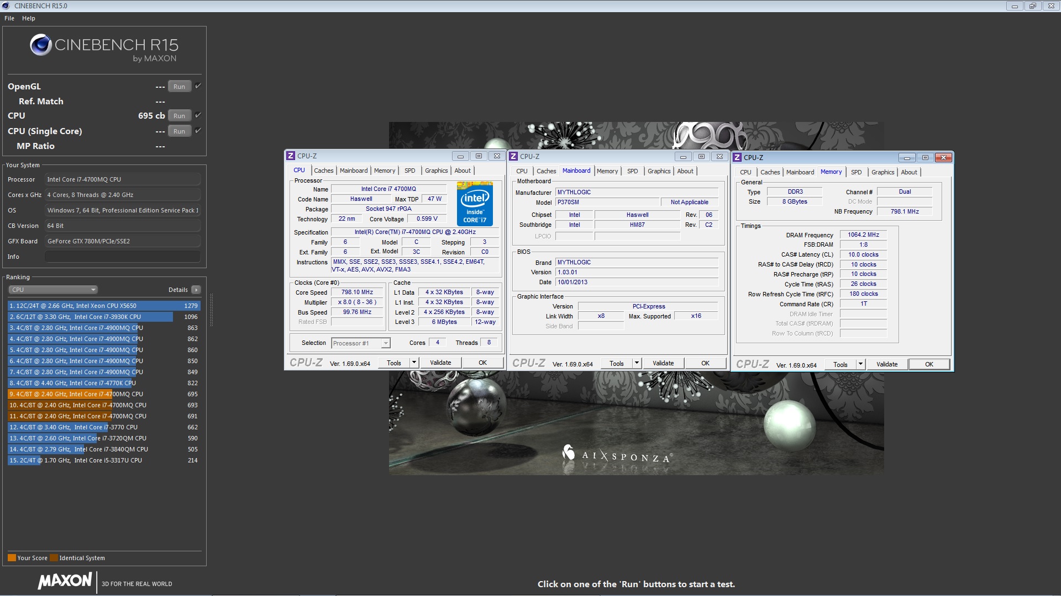Viewport: 1061px width, 596px height.
Task: Open Graphics tab in Memory CPU-Z window
Action: click(883, 172)
